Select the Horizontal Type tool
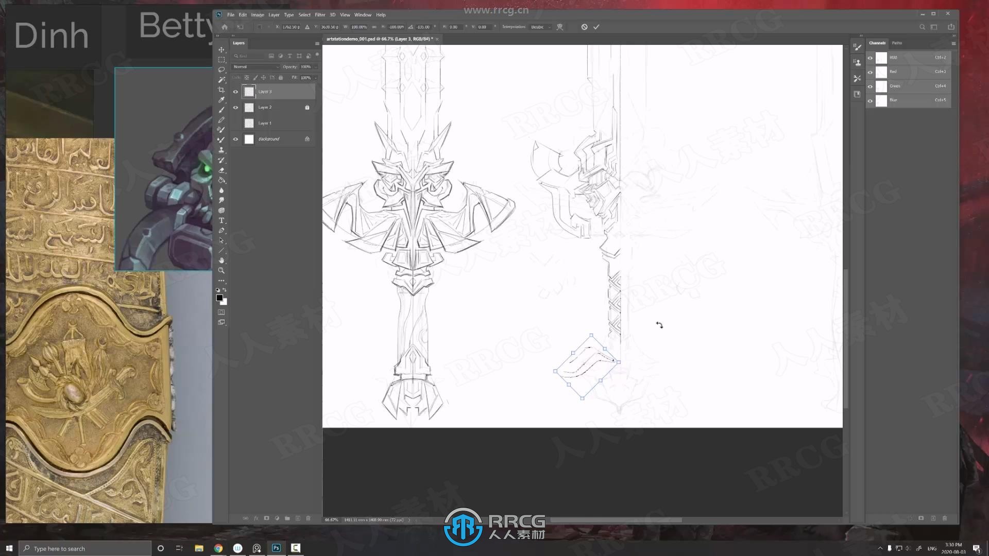The image size is (989, 556). coord(221,220)
